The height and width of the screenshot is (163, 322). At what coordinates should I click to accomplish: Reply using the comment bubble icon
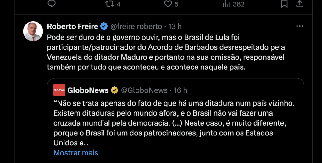pyautogui.click(x=52, y=4)
